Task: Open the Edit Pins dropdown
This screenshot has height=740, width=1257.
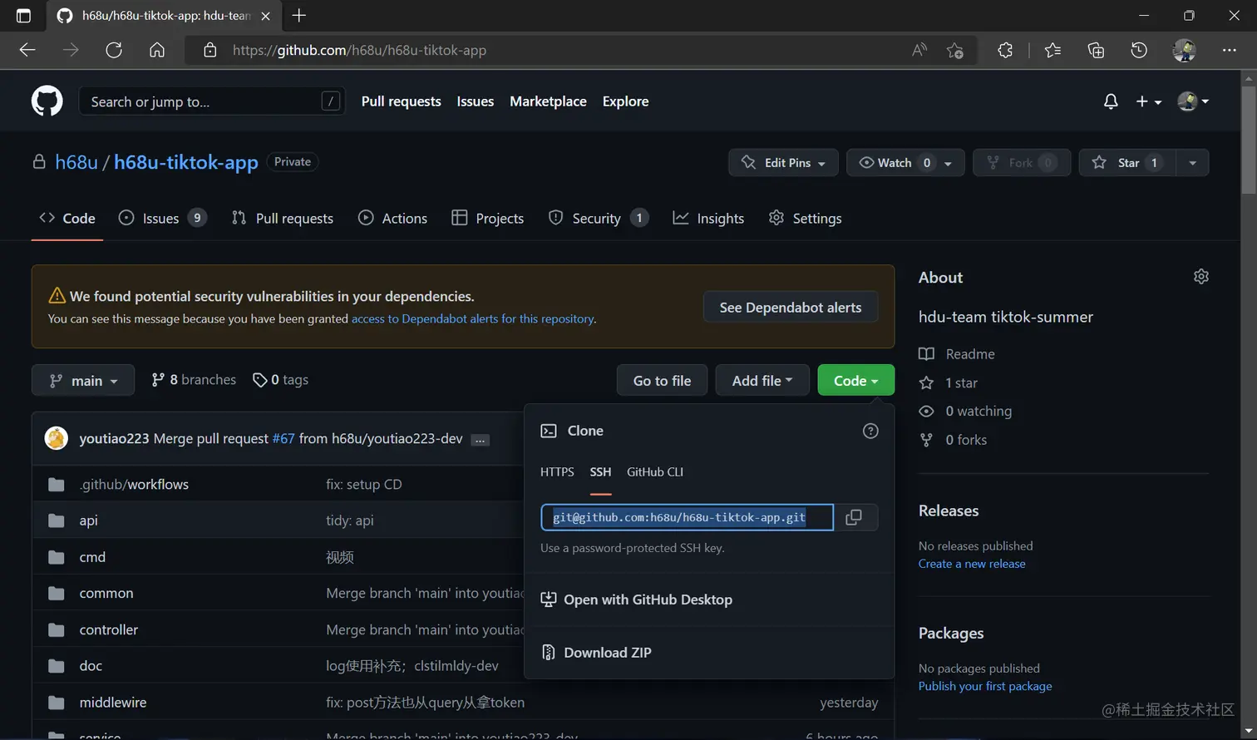Action: click(783, 162)
